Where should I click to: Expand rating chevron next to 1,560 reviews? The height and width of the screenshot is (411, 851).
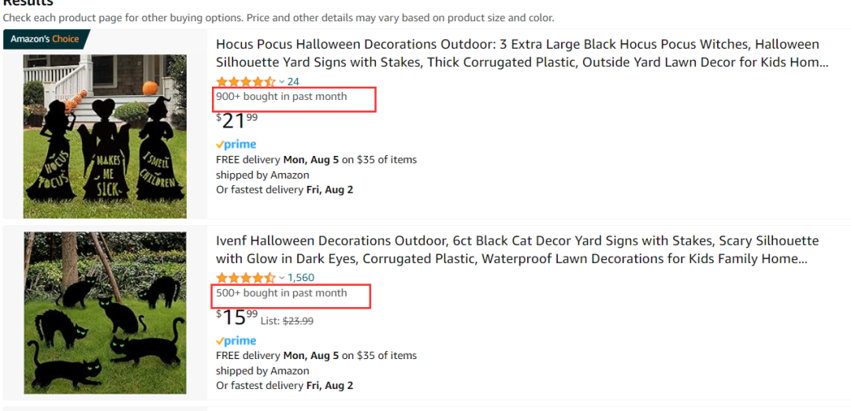click(x=281, y=278)
